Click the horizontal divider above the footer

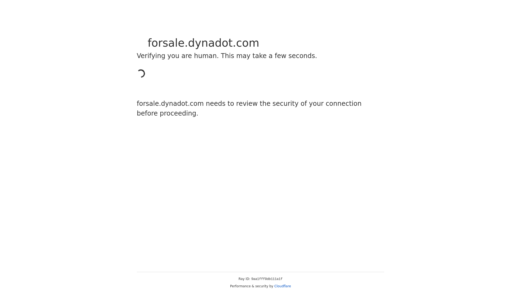coord(260,272)
